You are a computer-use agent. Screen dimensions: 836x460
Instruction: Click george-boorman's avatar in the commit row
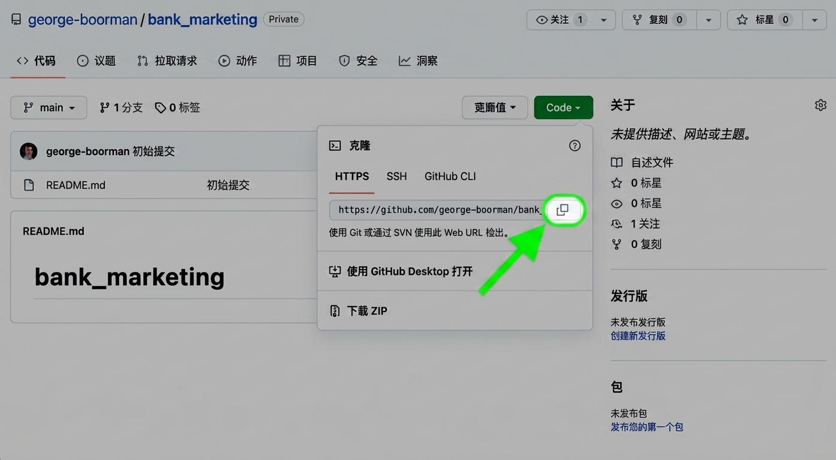click(x=29, y=152)
